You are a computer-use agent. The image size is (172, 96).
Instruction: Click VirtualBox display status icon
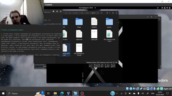coord(148,89)
